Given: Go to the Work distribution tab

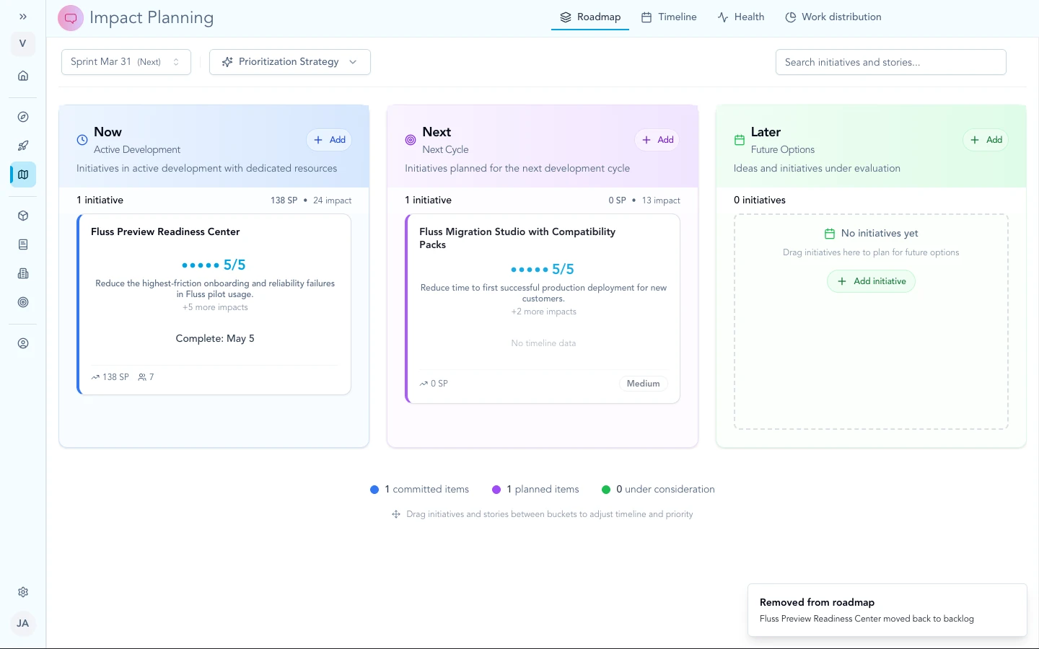Looking at the screenshot, I should [833, 17].
